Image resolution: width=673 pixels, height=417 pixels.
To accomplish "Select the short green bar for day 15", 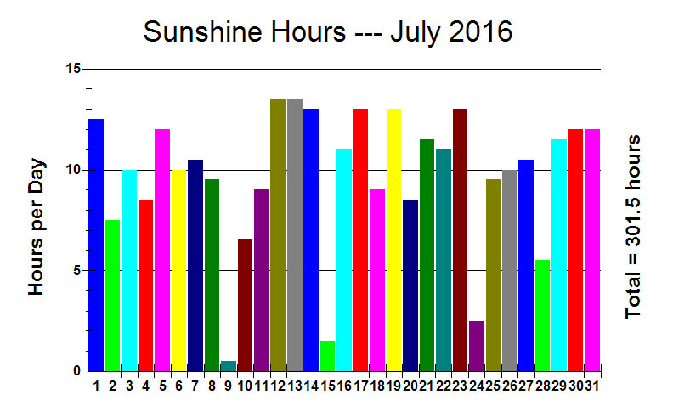I will click(327, 356).
